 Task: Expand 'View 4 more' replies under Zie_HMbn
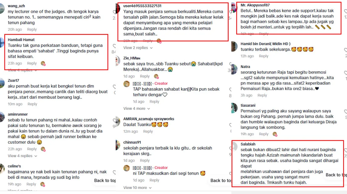click(137, 109)
